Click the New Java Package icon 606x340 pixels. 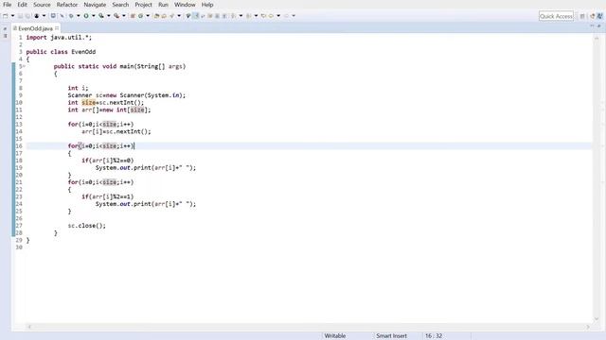[133, 16]
